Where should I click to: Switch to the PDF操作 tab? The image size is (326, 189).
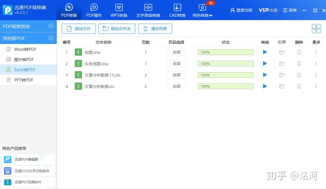coord(94,10)
